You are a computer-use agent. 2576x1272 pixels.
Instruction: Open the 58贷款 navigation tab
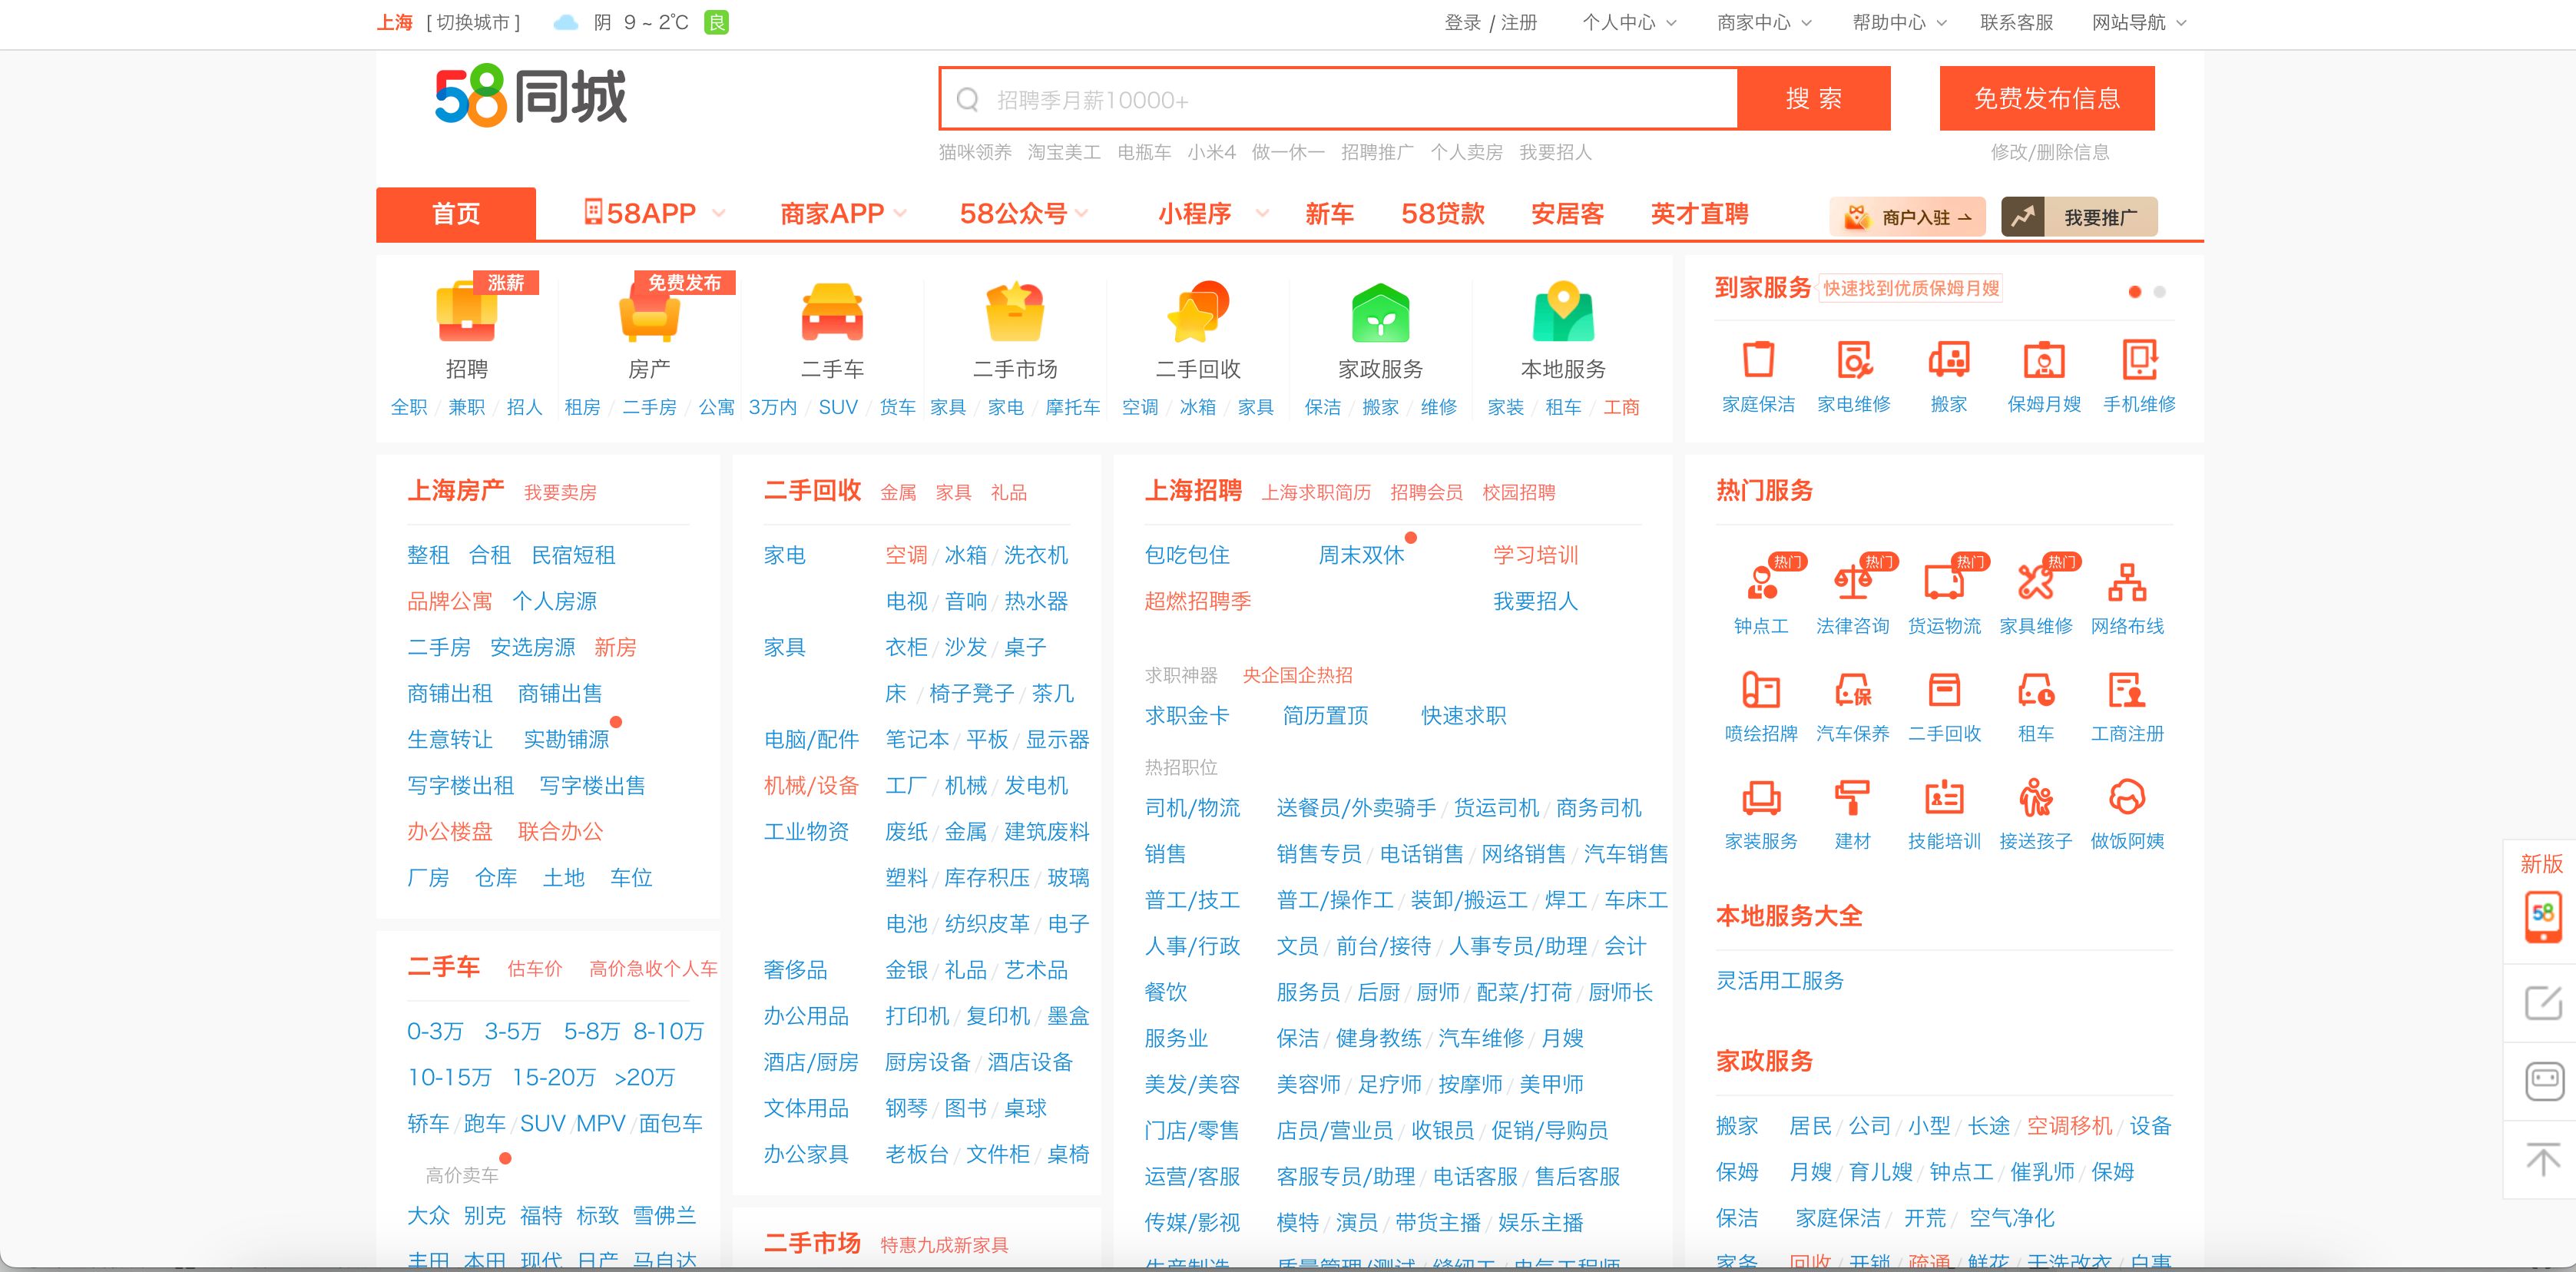pyautogui.click(x=1442, y=213)
